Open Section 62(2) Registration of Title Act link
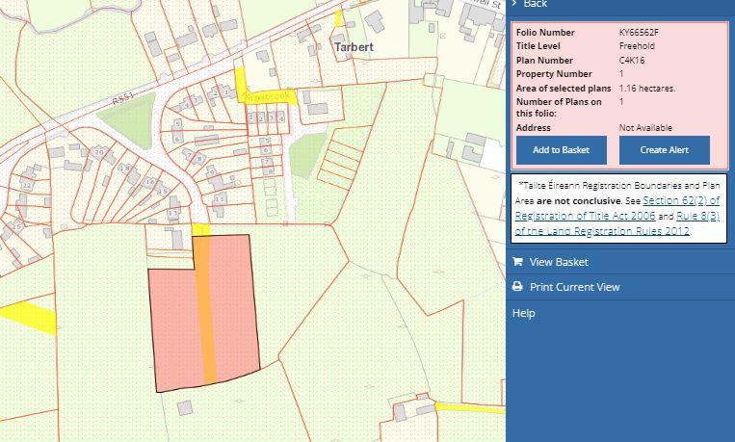Screen dimensions: 735x442 (x=680, y=200)
